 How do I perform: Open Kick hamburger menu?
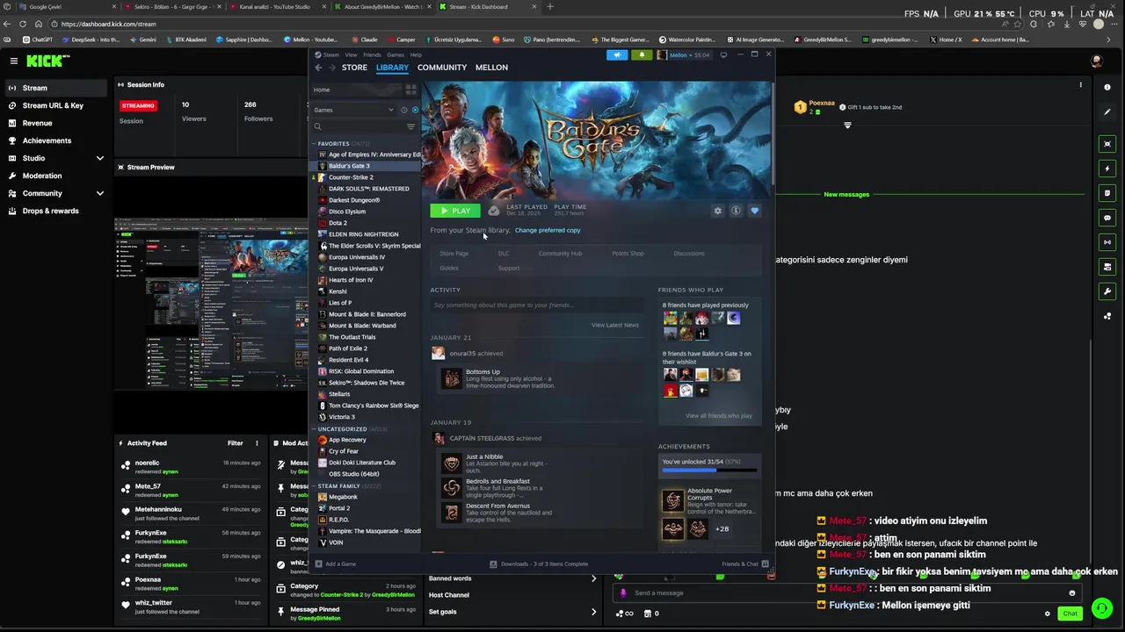[x=14, y=61]
